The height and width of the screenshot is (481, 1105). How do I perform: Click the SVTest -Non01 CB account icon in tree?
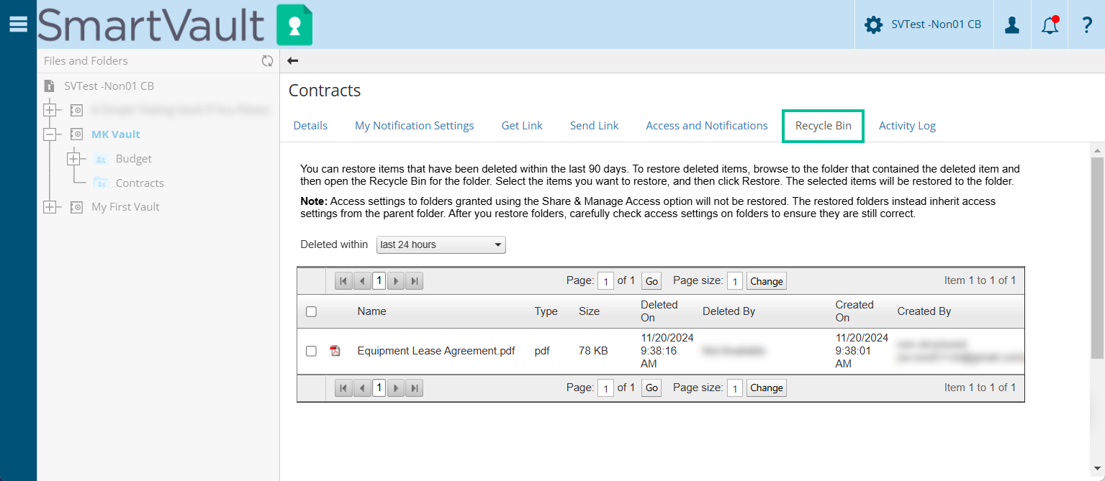pyautogui.click(x=50, y=86)
